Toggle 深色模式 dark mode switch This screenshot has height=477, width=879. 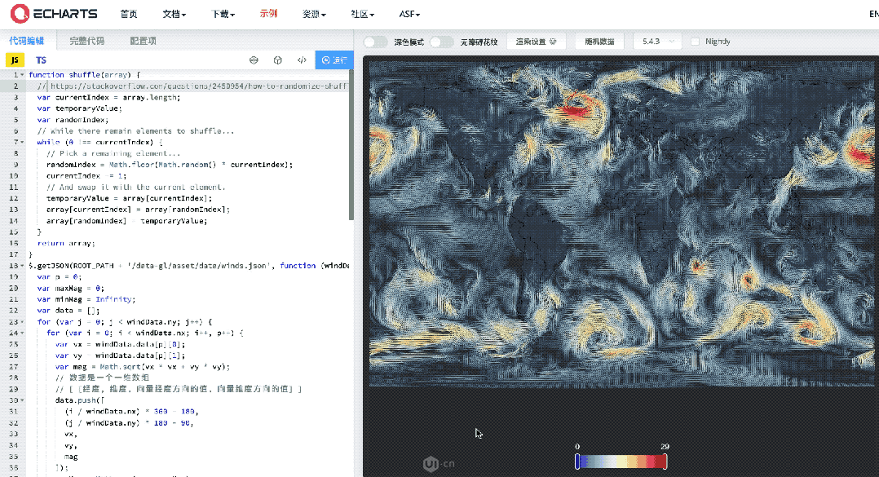[376, 42]
